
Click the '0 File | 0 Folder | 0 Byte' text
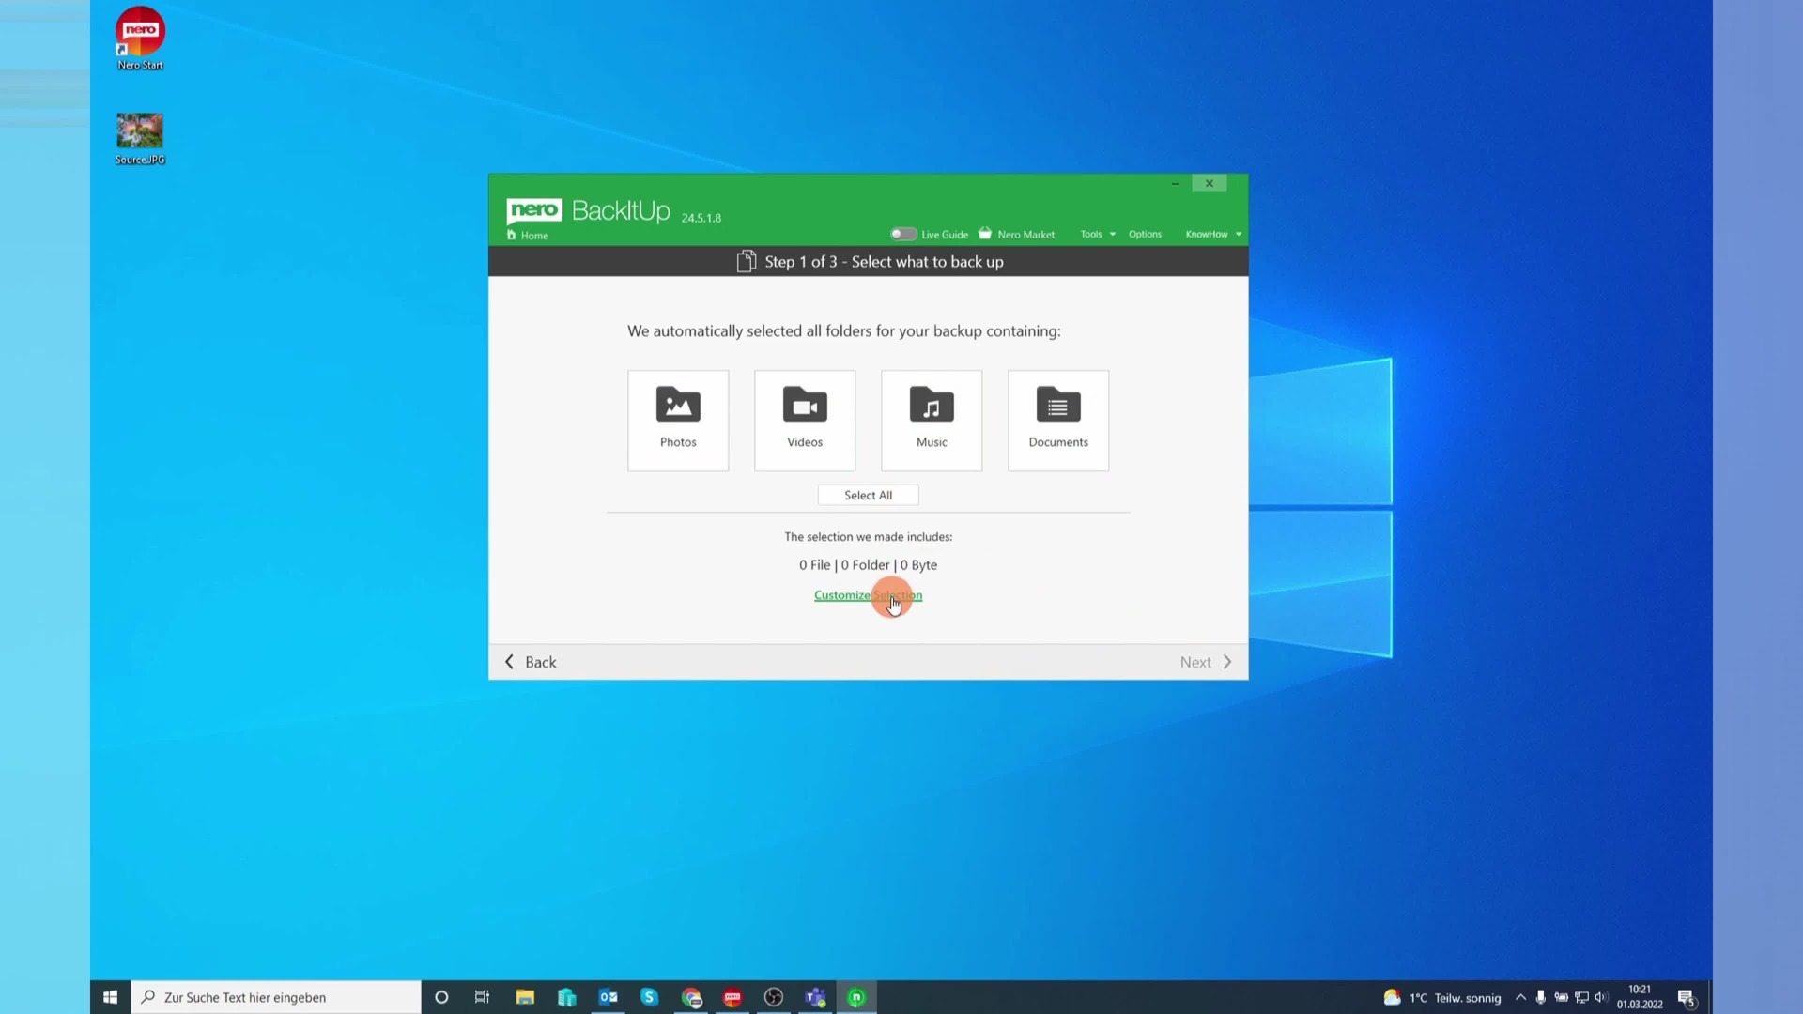point(868,564)
